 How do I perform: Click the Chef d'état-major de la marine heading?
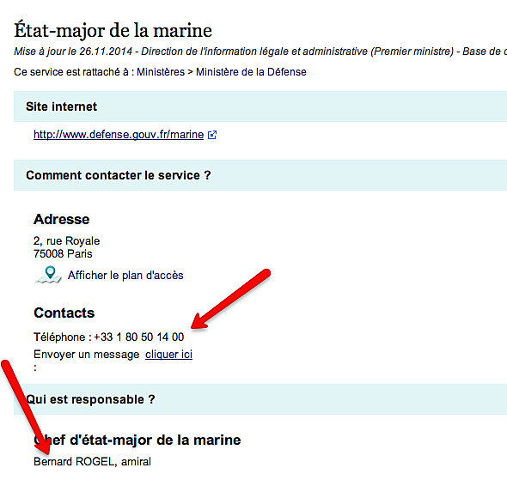[137, 440]
